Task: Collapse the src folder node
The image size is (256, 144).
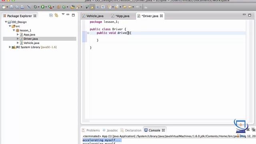Action: [x=10, y=26]
